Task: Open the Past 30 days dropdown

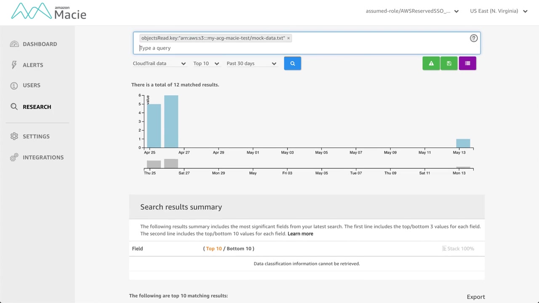Action: tap(251, 64)
